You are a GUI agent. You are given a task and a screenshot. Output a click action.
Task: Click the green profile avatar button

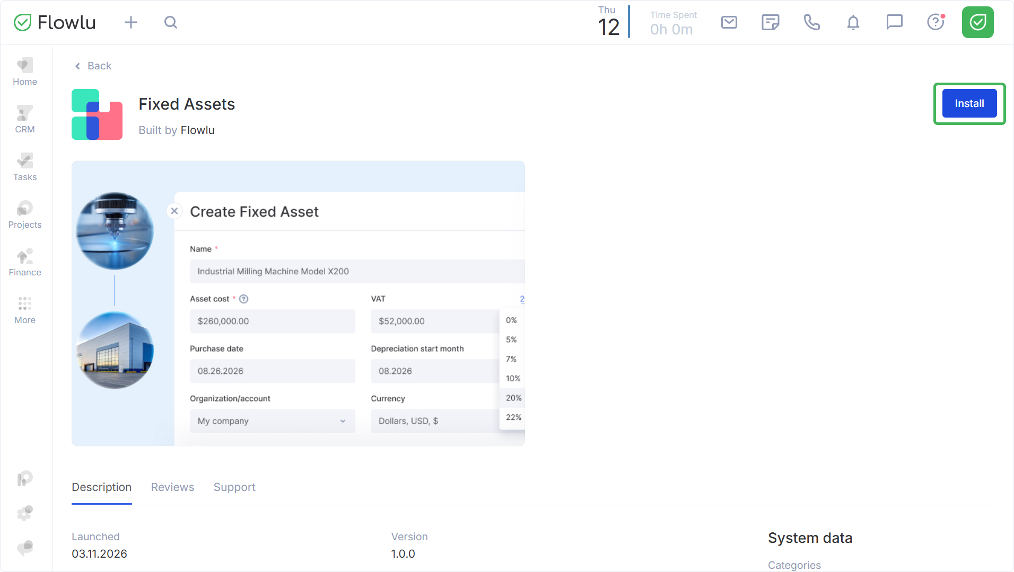click(977, 22)
